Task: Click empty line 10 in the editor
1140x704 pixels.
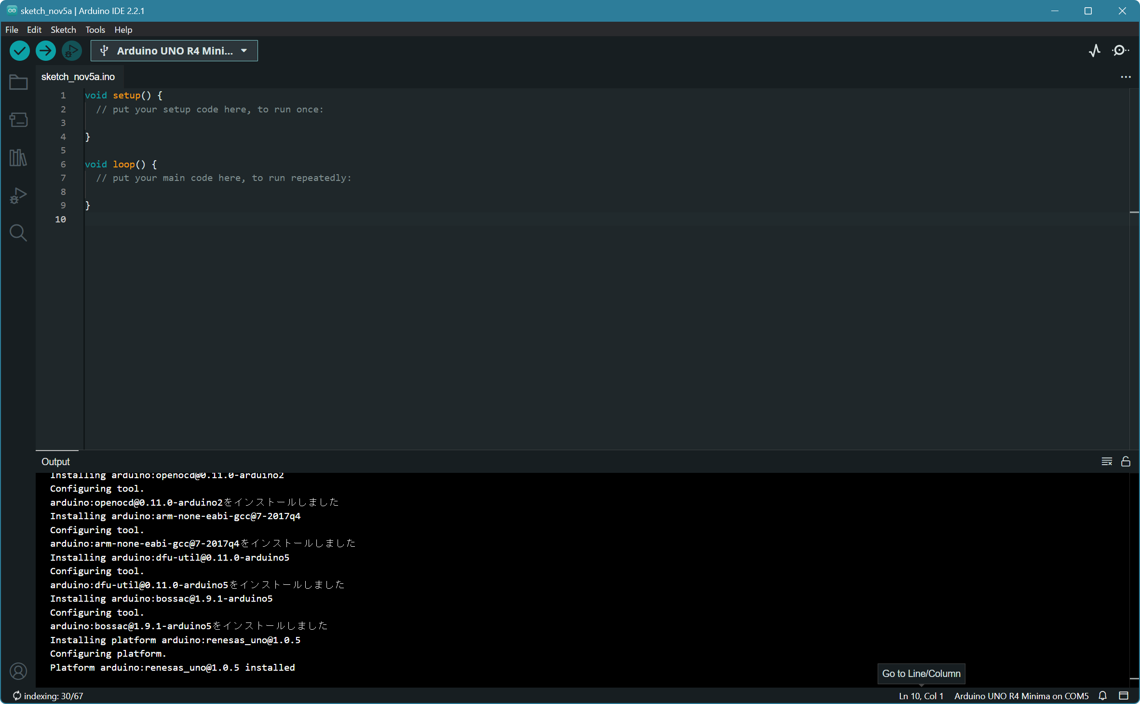Action: (607, 220)
